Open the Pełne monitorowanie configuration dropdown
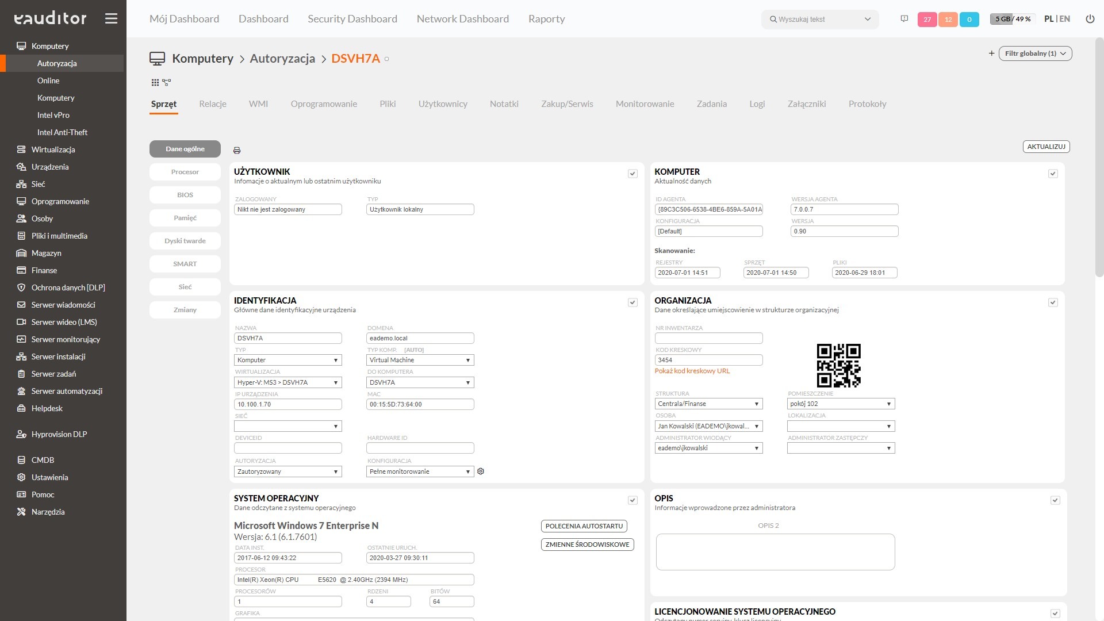The height and width of the screenshot is (621, 1104). (x=420, y=471)
